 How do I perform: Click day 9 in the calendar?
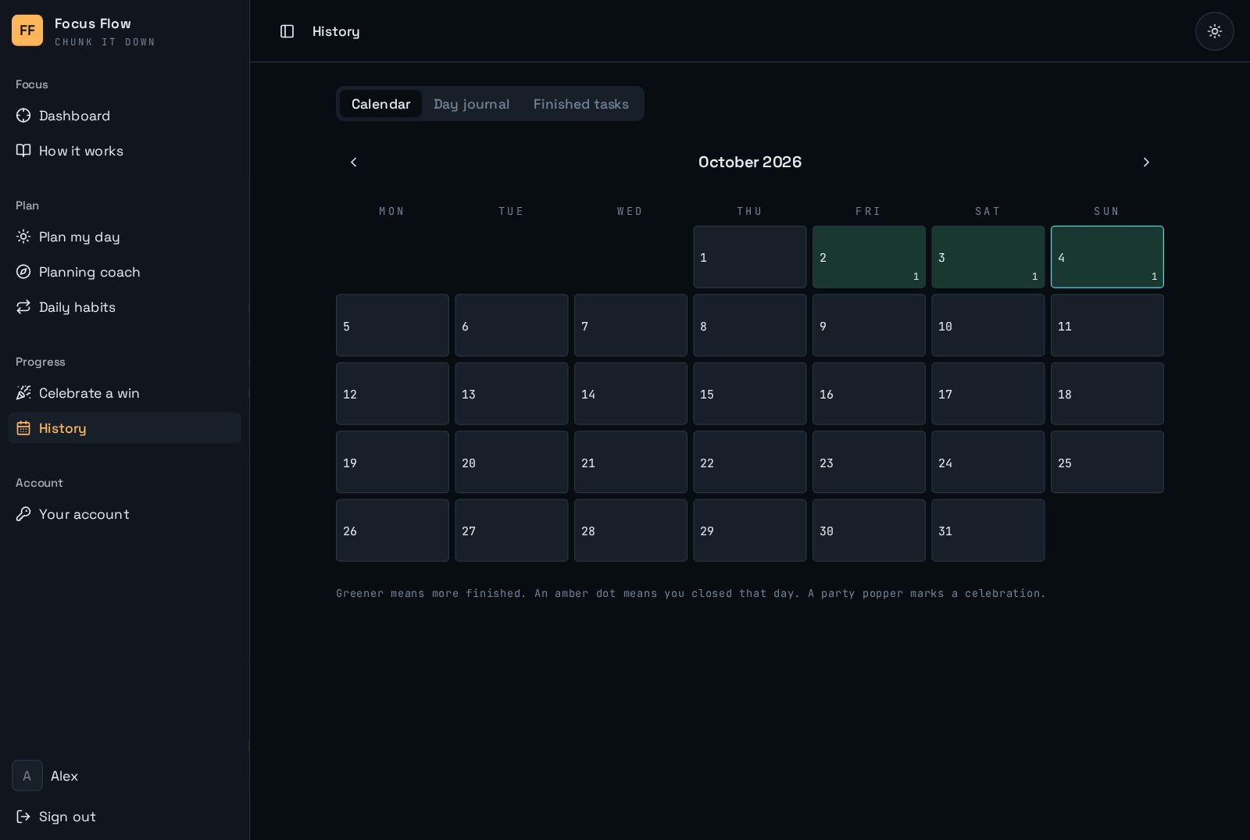[x=869, y=325]
